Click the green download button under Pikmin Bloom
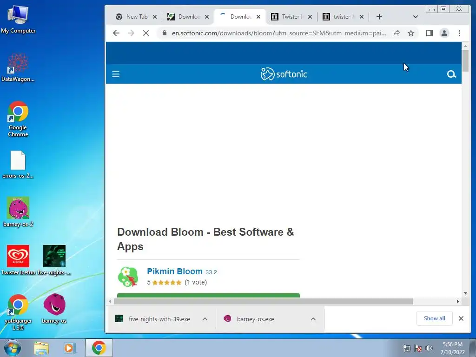The height and width of the screenshot is (357, 476). point(208,295)
